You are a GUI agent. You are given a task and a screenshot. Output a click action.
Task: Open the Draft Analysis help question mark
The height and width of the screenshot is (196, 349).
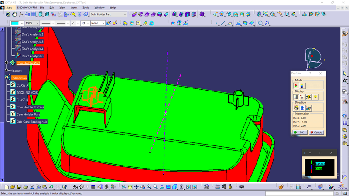tap(310, 73)
